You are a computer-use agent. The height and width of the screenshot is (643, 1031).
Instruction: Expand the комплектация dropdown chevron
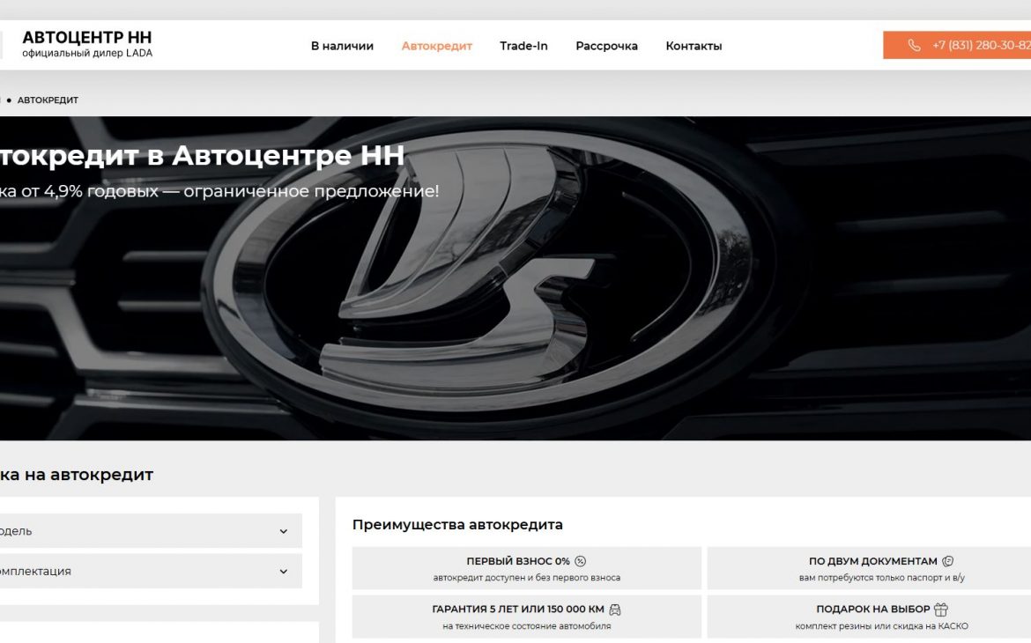(283, 571)
